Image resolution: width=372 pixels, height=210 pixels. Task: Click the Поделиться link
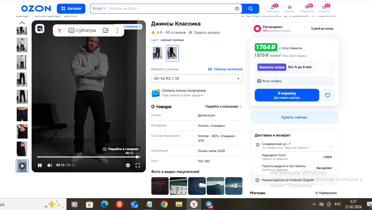tap(326, 16)
